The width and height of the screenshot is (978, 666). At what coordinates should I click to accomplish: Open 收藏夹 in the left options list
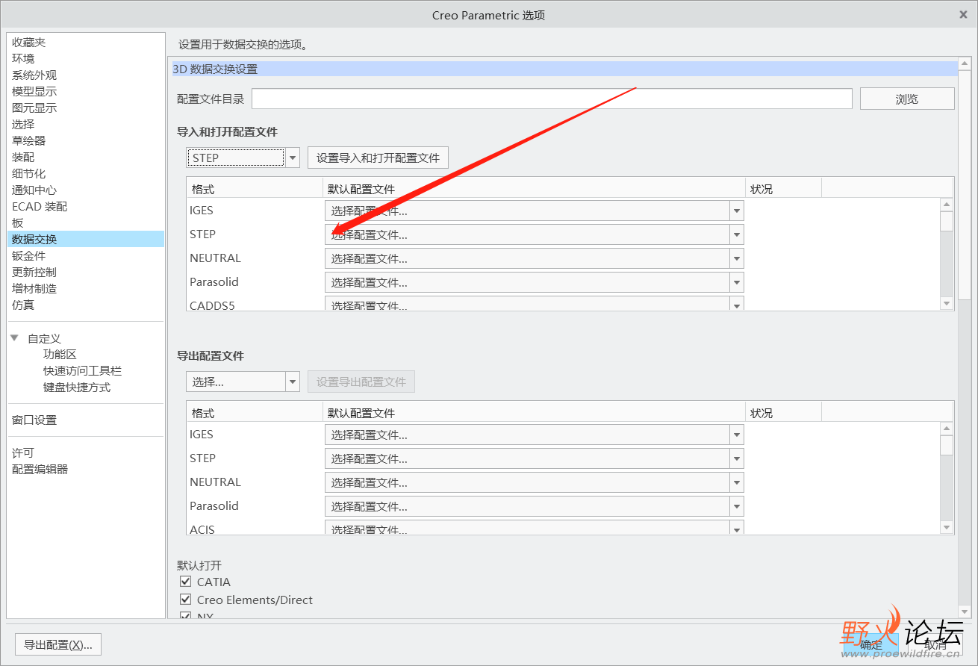click(28, 43)
